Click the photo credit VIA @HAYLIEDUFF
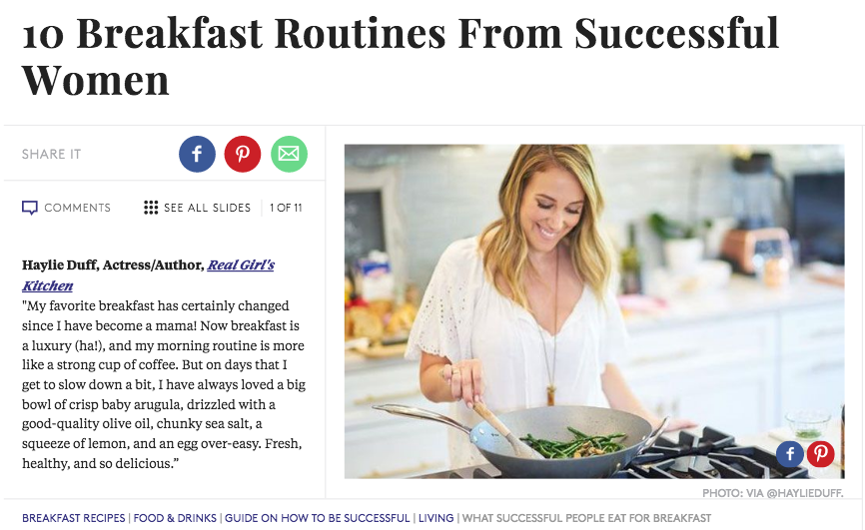This screenshot has height=530, width=865. click(x=773, y=493)
